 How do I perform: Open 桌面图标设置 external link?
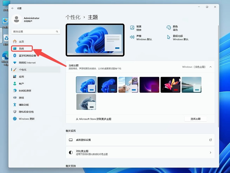[210, 140]
